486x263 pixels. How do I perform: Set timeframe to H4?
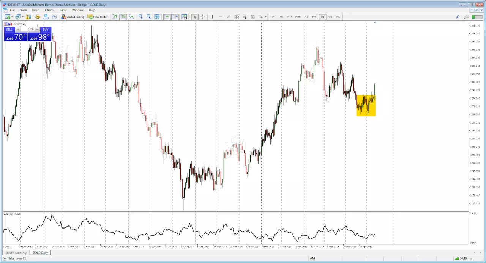(x=314, y=17)
